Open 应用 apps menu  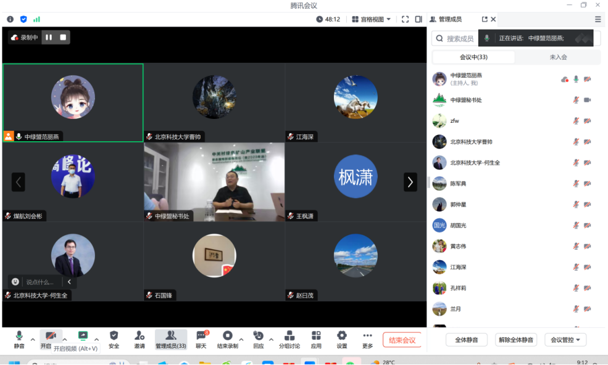coord(316,340)
